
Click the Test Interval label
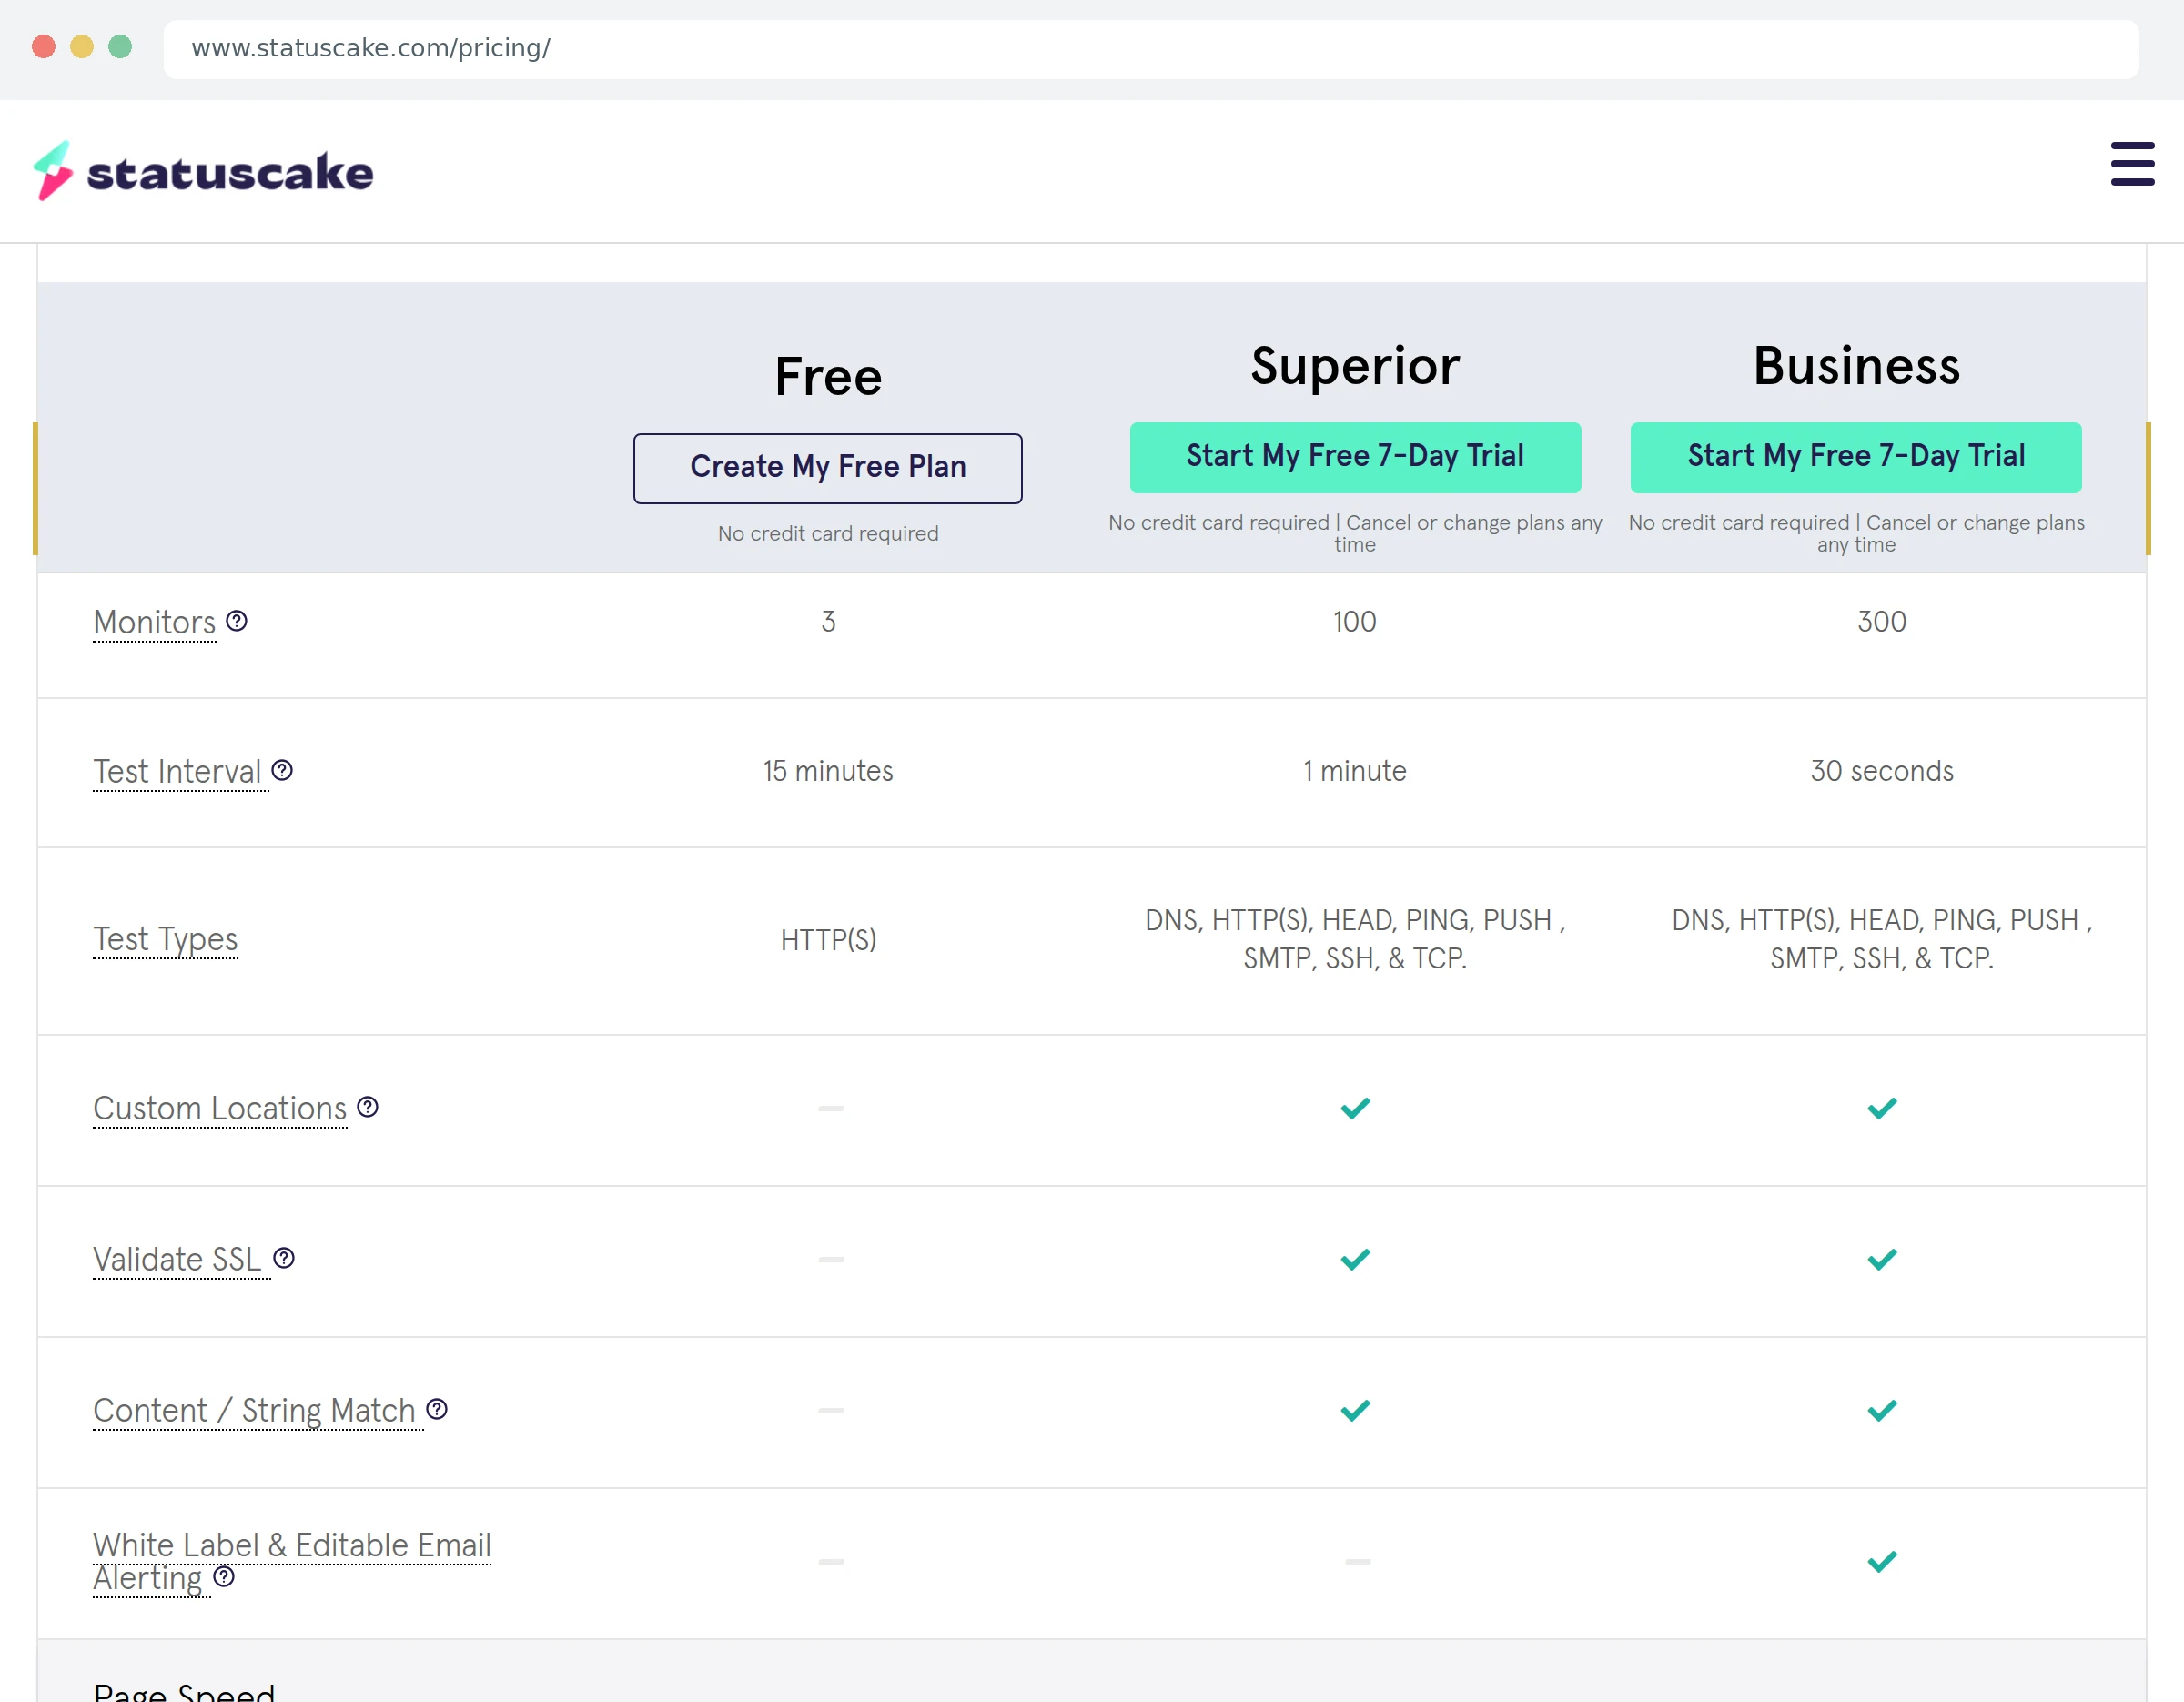(x=178, y=771)
